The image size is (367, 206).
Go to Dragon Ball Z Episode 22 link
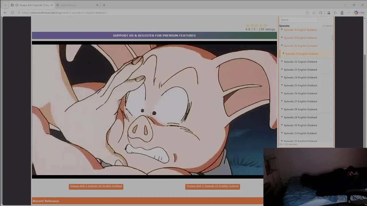(x=212, y=186)
